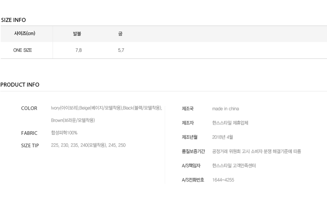Select the 사이즈(cm) column header
Screen dimensions: 327x201
24,33
